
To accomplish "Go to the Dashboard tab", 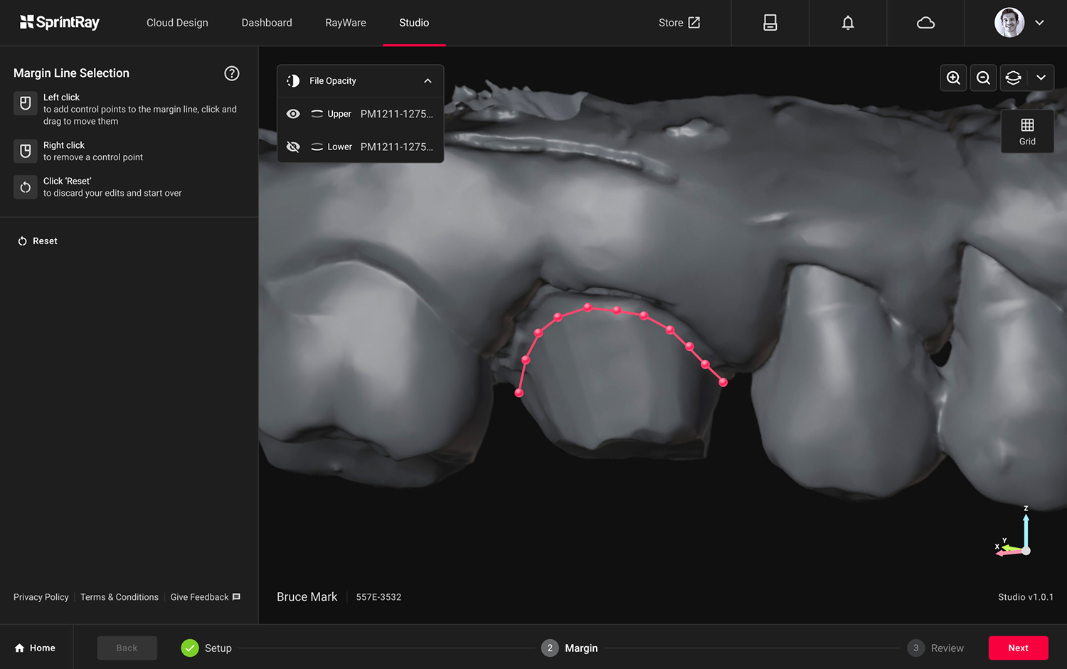I will 267,23.
